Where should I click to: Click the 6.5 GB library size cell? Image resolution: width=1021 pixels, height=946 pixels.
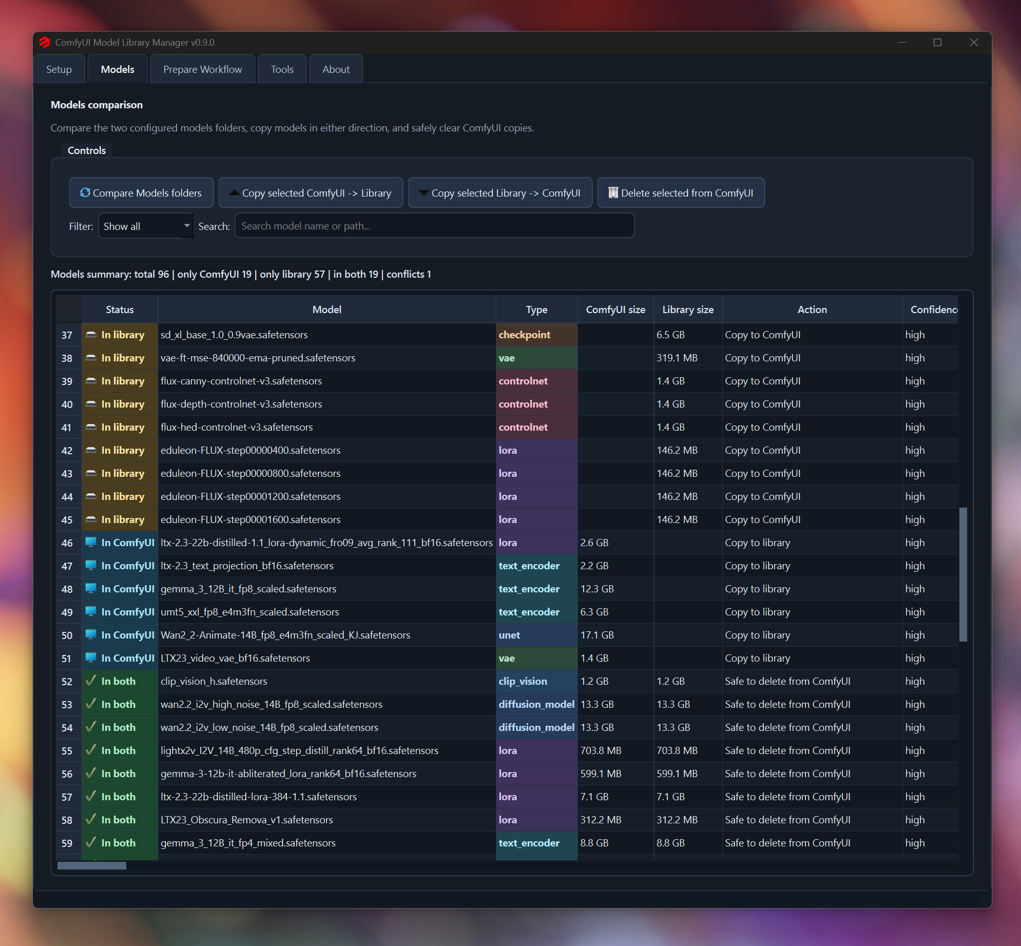pos(688,335)
